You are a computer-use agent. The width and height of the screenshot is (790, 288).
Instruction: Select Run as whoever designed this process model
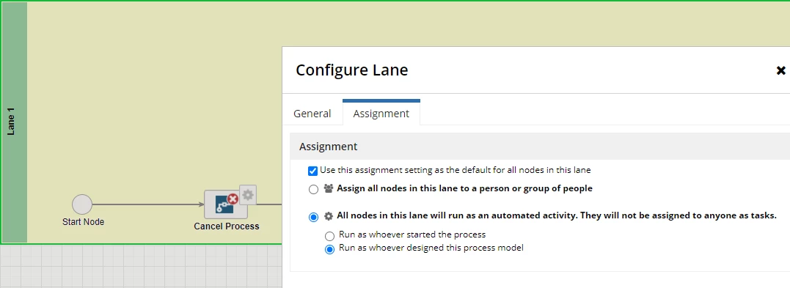pyautogui.click(x=329, y=249)
